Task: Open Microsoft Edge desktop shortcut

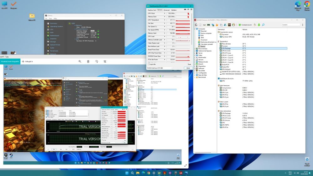Action: [298, 4]
